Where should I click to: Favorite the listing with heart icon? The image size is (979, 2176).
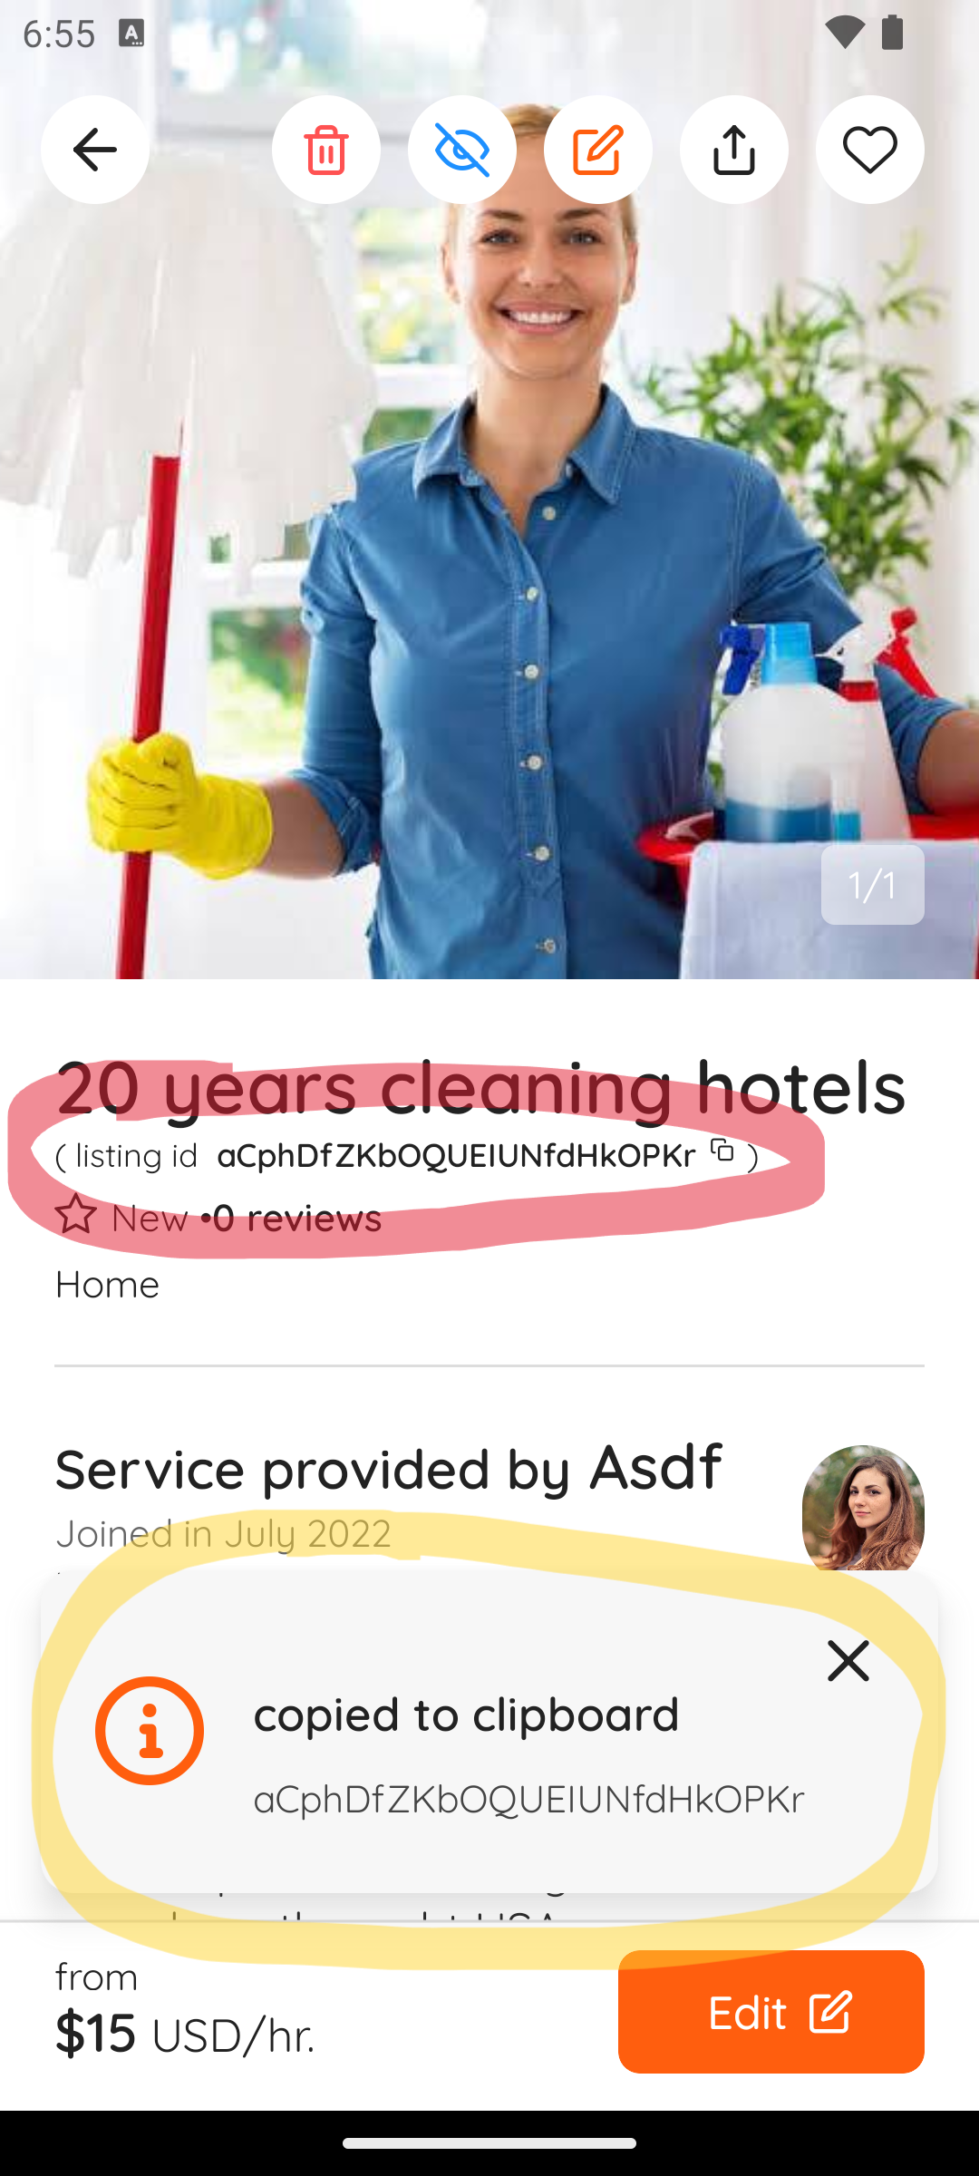click(x=870, y=150)
